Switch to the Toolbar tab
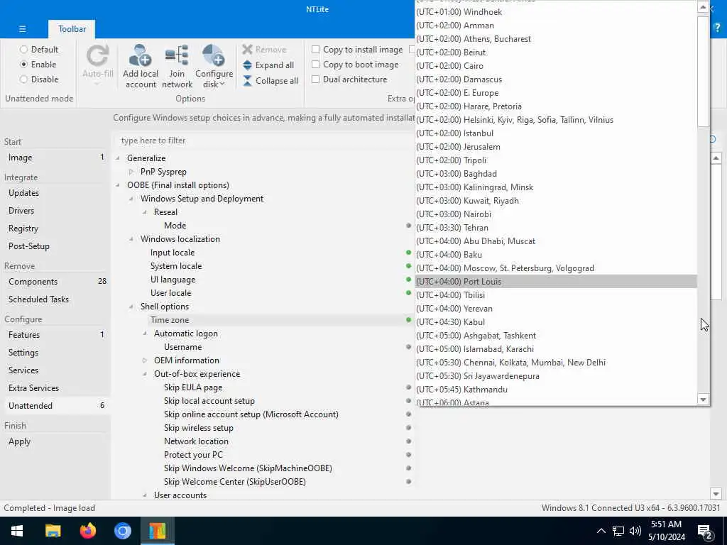The image size is (727, 545). 72,28
